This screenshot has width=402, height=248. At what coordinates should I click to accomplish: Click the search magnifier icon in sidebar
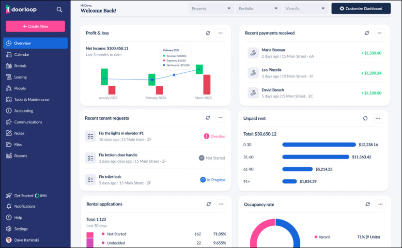[59, 10]
